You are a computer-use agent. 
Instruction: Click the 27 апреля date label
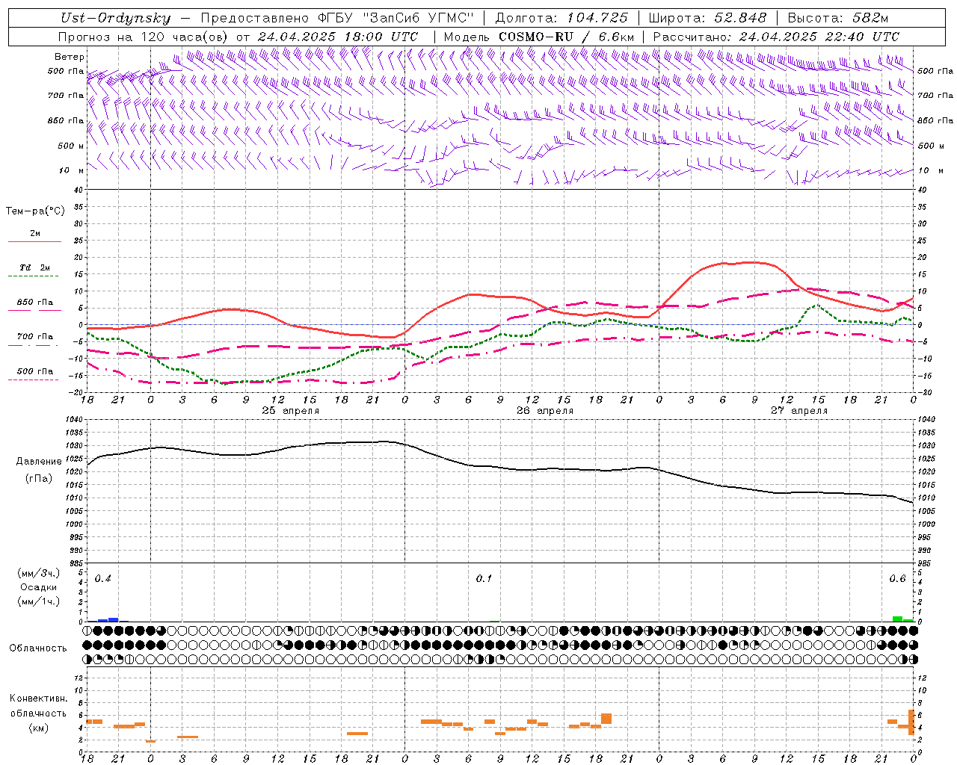(799, 411)
